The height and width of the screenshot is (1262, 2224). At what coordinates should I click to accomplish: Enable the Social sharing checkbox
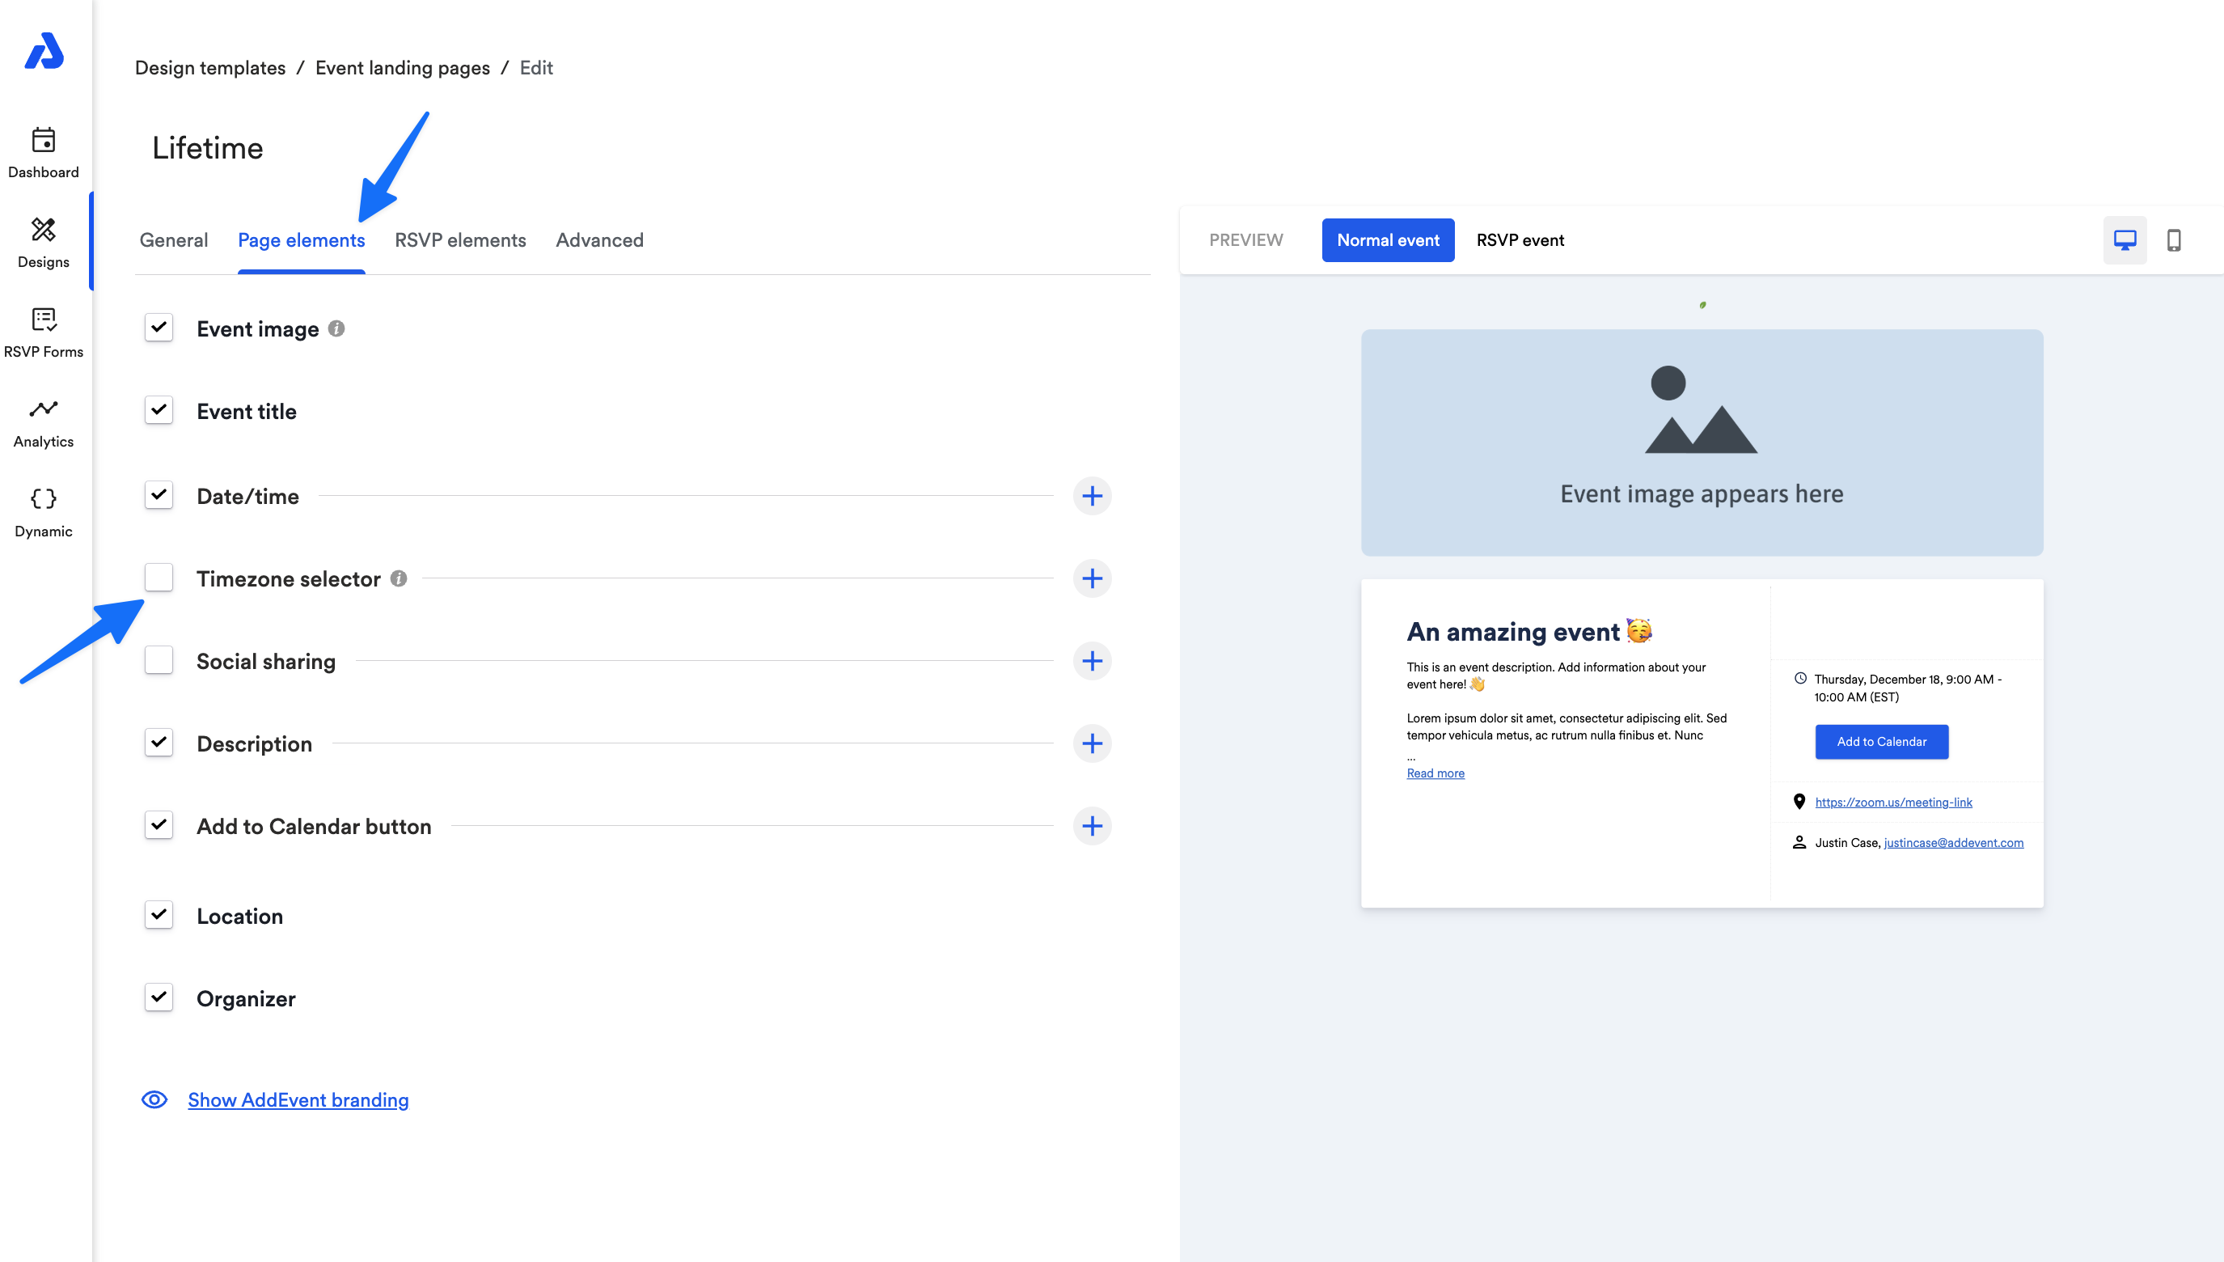pos(159,659)
